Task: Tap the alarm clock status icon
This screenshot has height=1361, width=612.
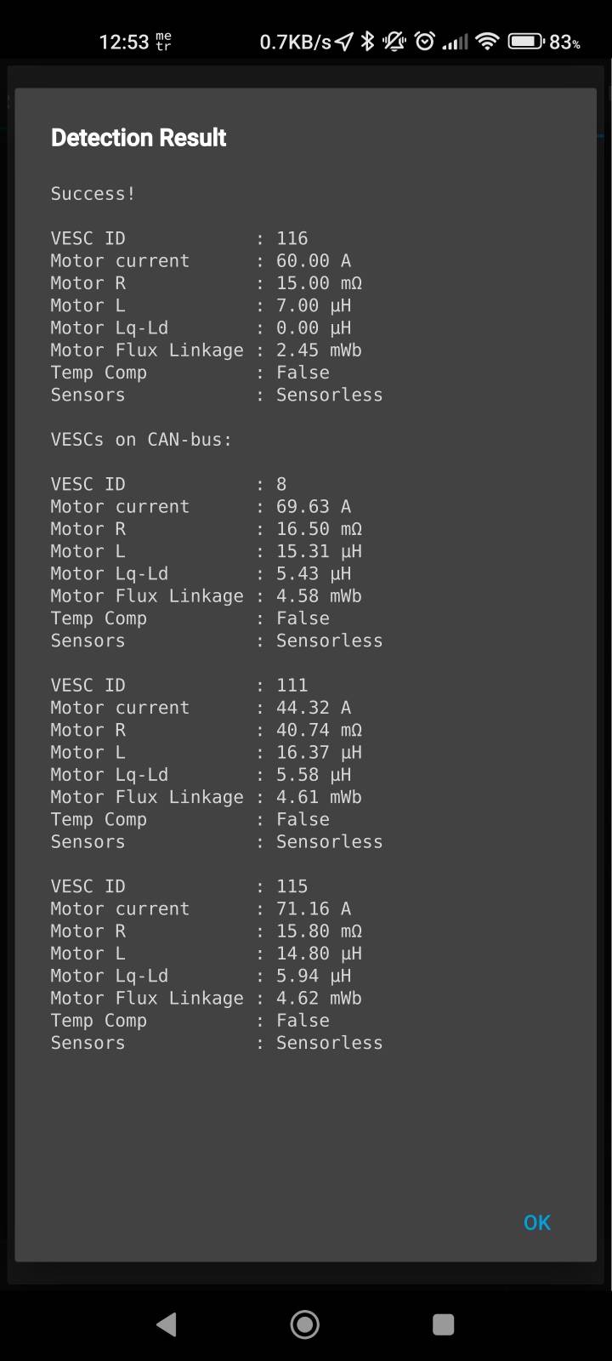Action: click(x=425, y=42)
